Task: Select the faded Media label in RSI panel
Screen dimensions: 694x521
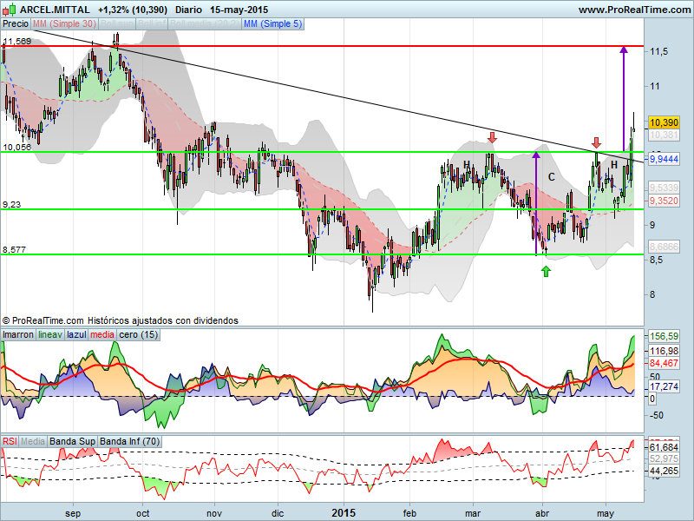Action: (33, 441)
